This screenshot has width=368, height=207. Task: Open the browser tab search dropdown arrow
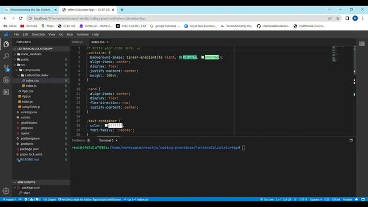click(329, 9)
